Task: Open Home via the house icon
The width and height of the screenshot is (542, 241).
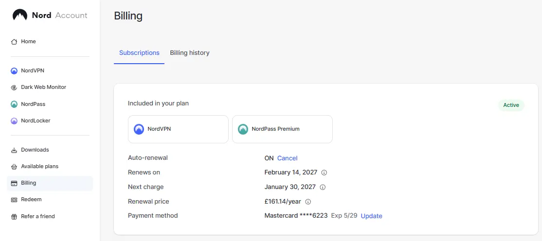Action: pyautogui.click(x=14, y=42)
